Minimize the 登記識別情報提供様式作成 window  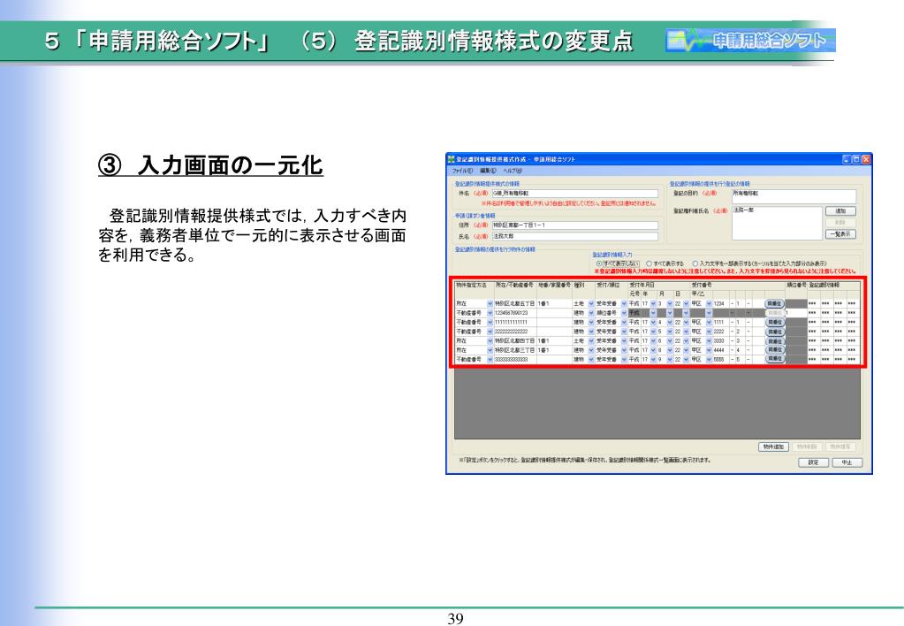847,159
